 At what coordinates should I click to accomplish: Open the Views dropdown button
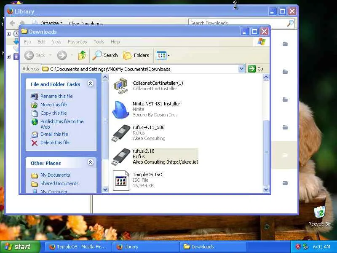point(163,55)
